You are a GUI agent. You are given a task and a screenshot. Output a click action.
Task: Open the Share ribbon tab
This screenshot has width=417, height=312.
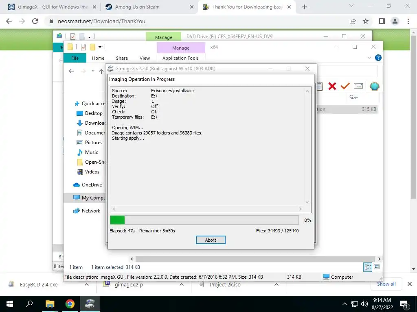[122, 58]
